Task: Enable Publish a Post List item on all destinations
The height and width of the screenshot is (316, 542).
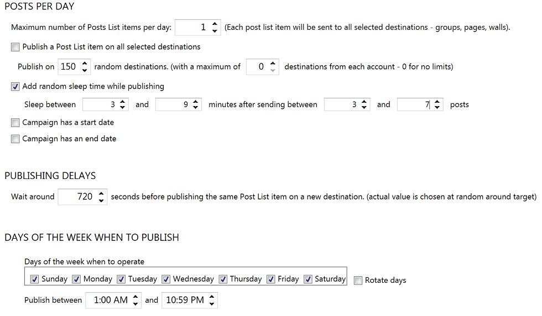Action: (15, 48)
